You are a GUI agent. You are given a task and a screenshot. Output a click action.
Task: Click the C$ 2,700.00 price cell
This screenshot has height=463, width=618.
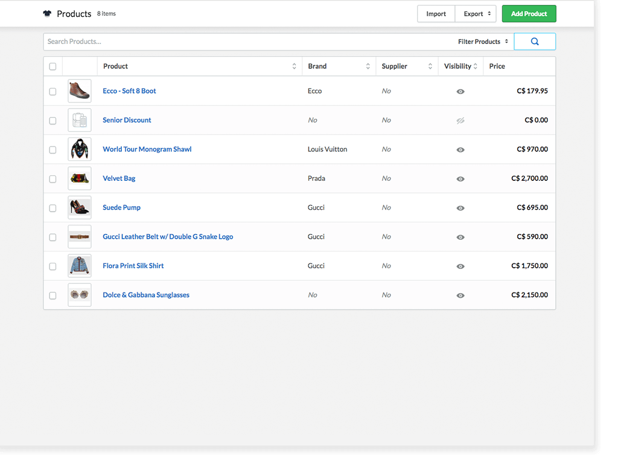pos(529,178)
